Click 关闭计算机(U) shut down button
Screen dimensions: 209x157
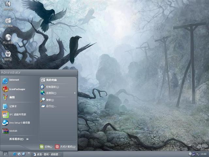[x=65, y=147]
